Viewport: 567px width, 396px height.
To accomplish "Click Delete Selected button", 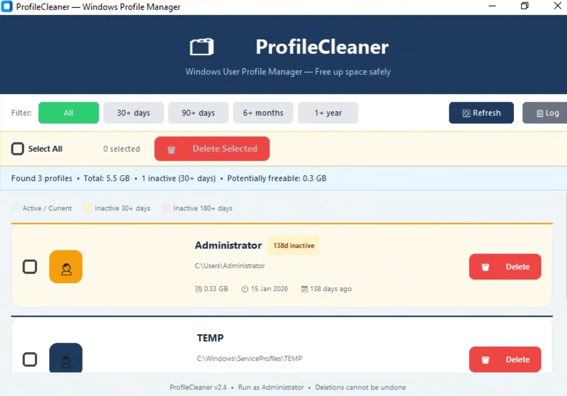I will (x=212, y=149).
